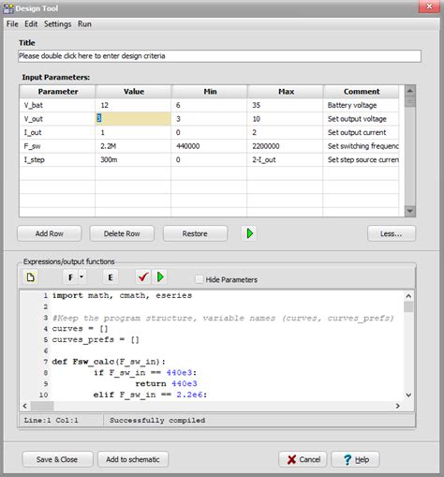444x477 pixels.
Task: Open Help
Action: [355, 459]
